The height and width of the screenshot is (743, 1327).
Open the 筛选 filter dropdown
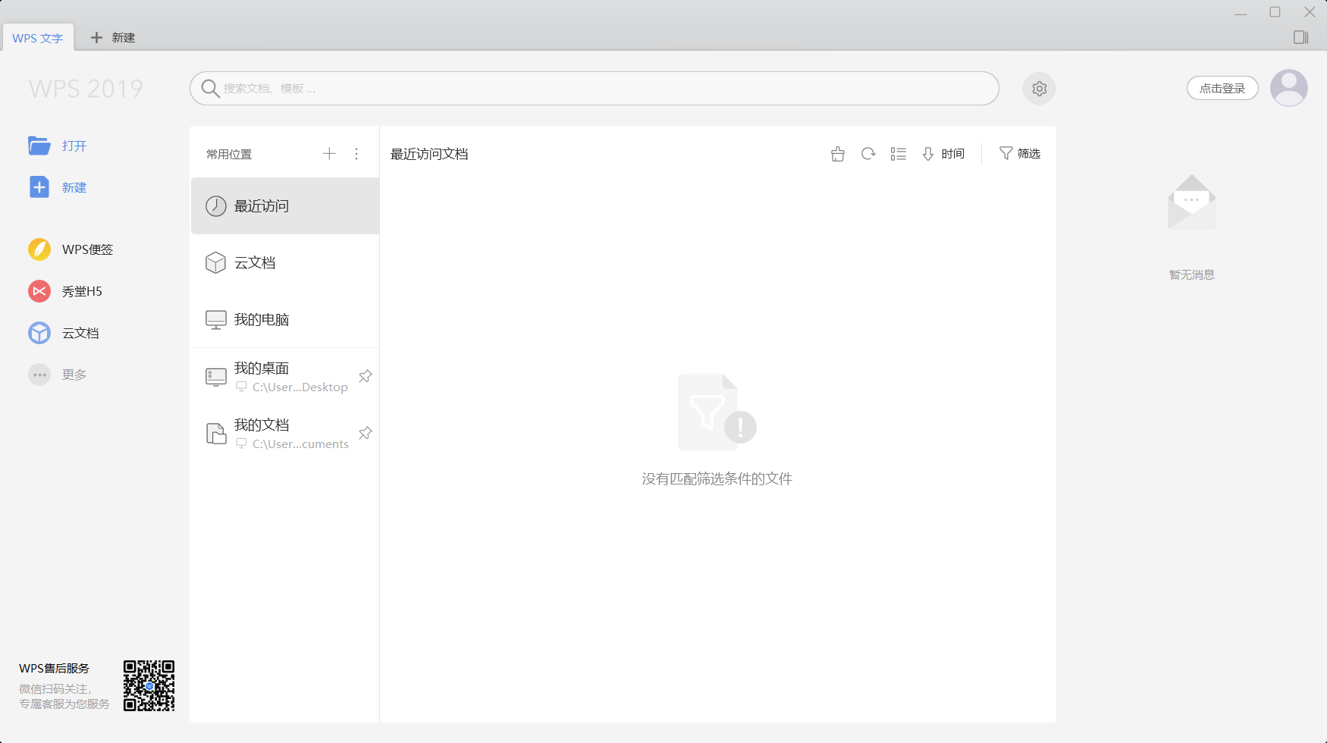(x=1020, y=154)
